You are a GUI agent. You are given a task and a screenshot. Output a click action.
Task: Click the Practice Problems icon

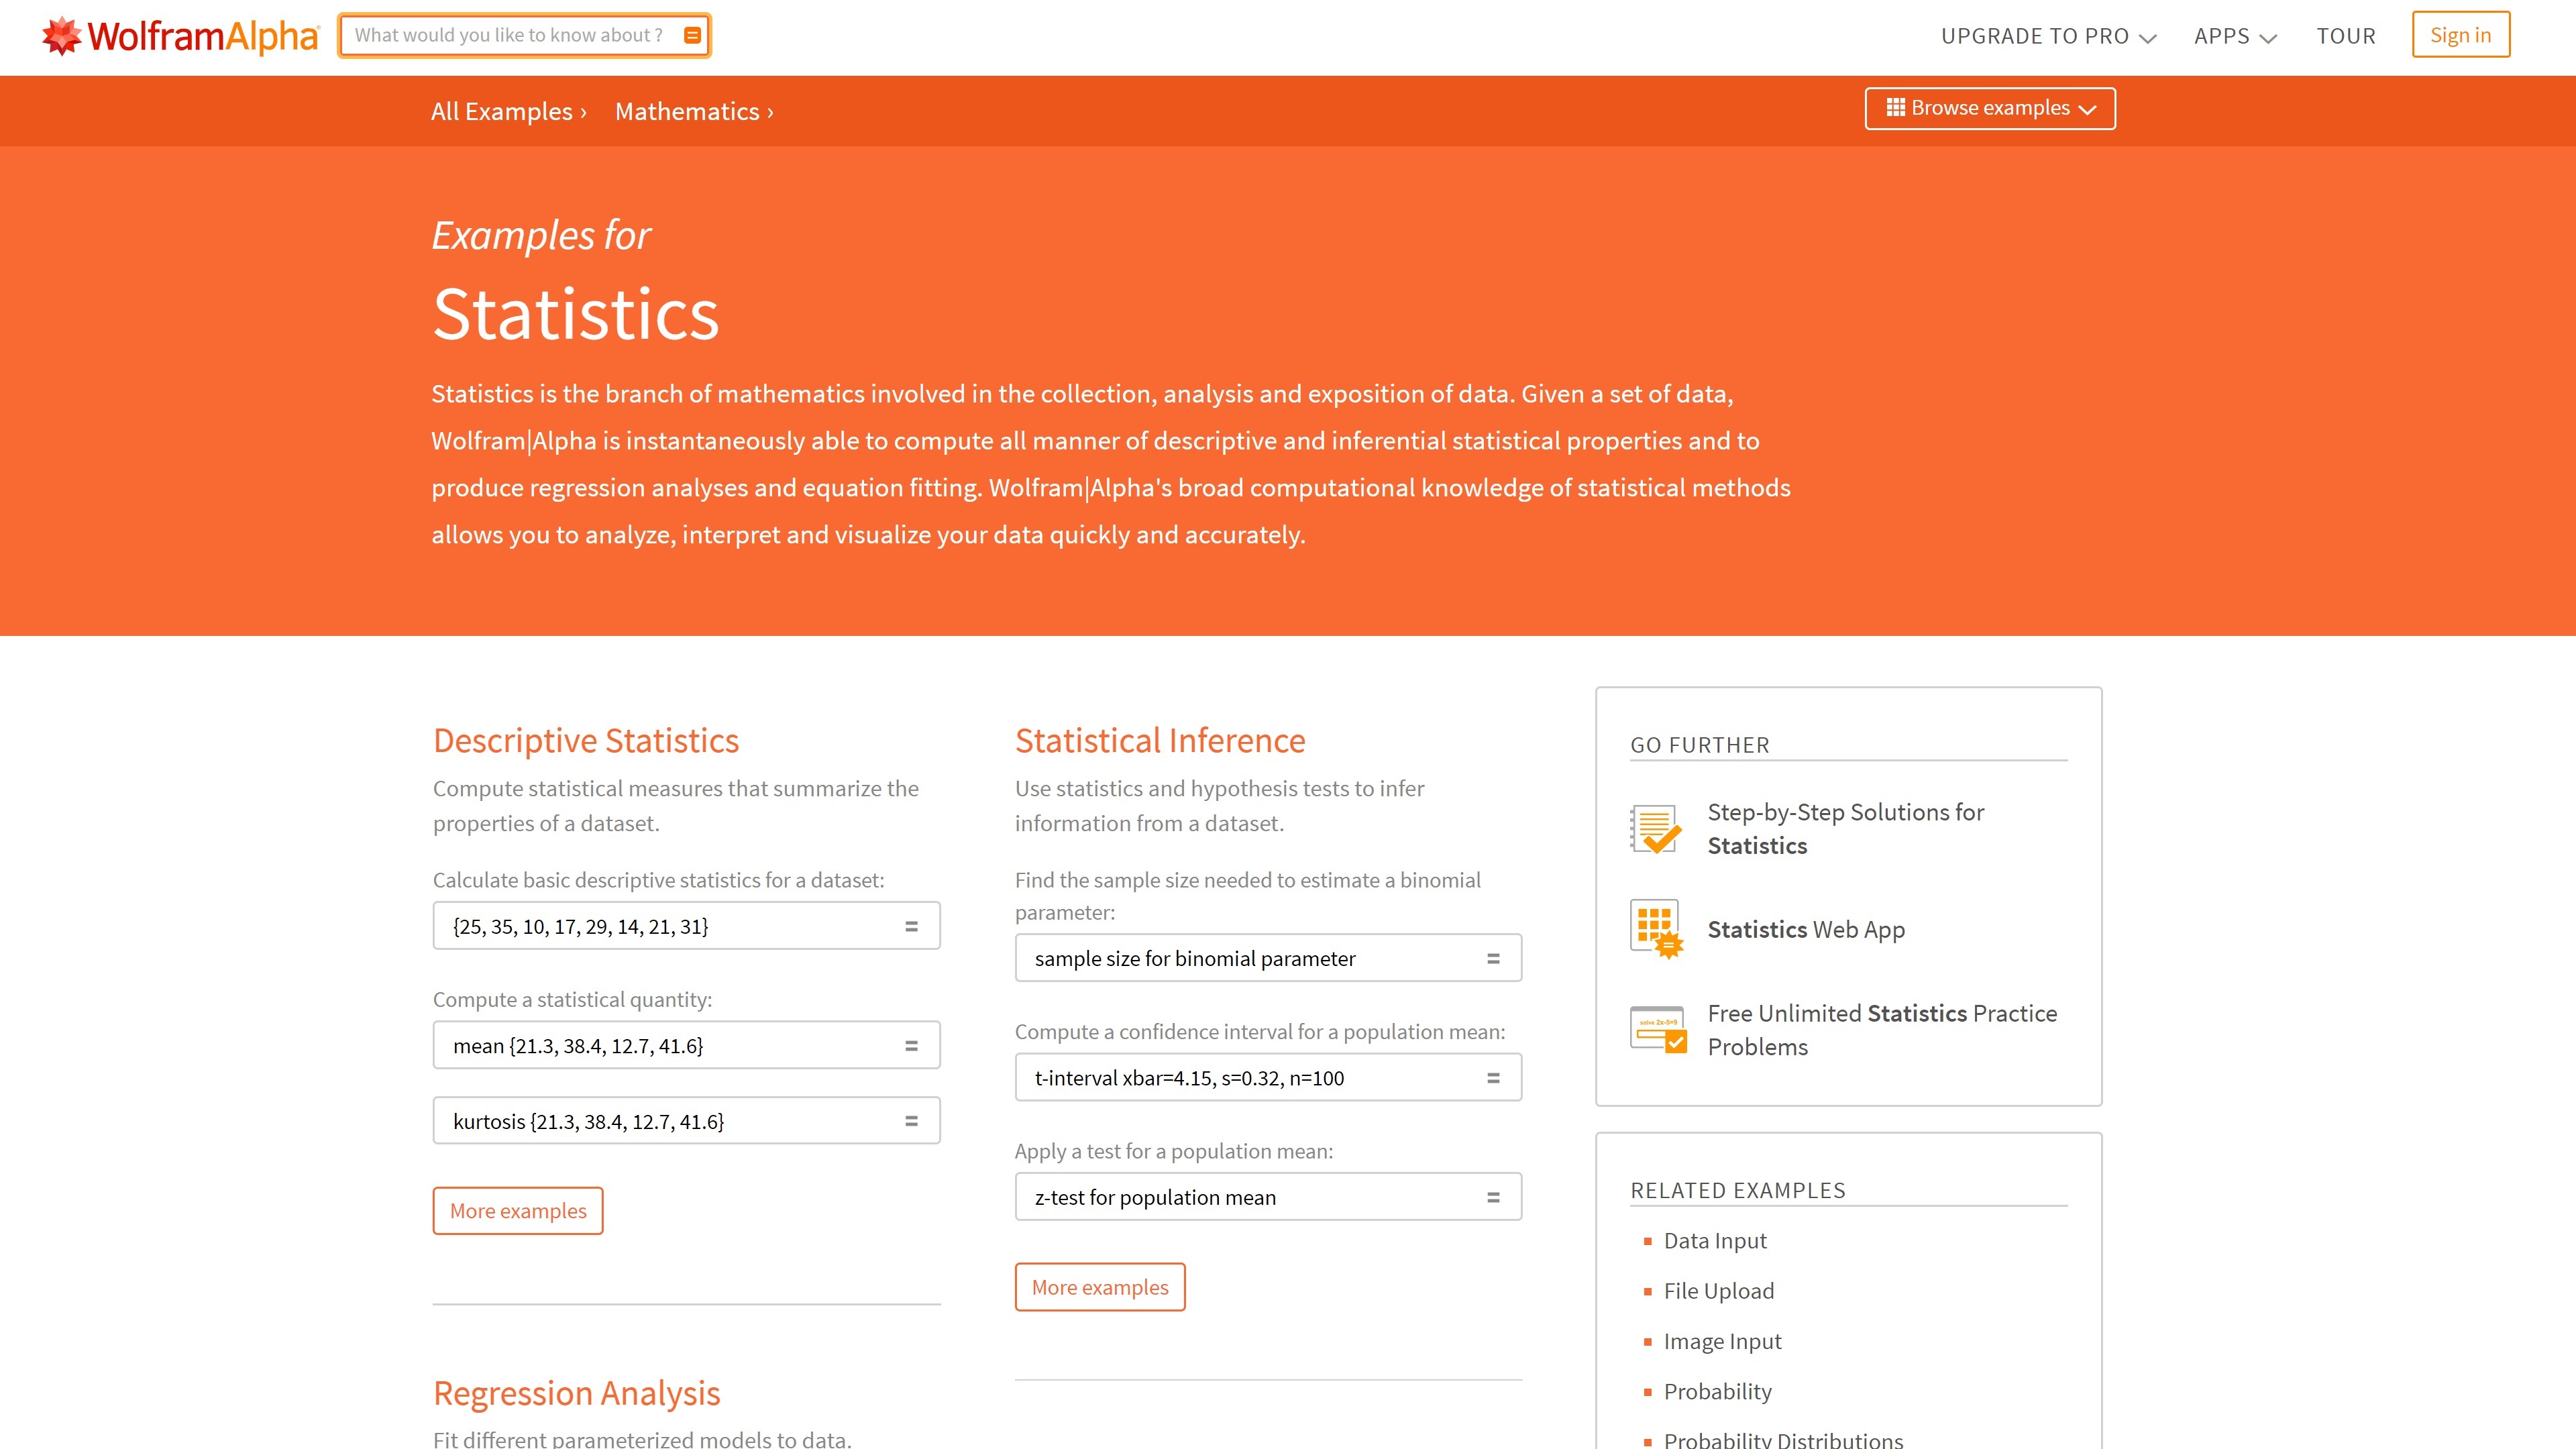click(x=1658, y=1029)
